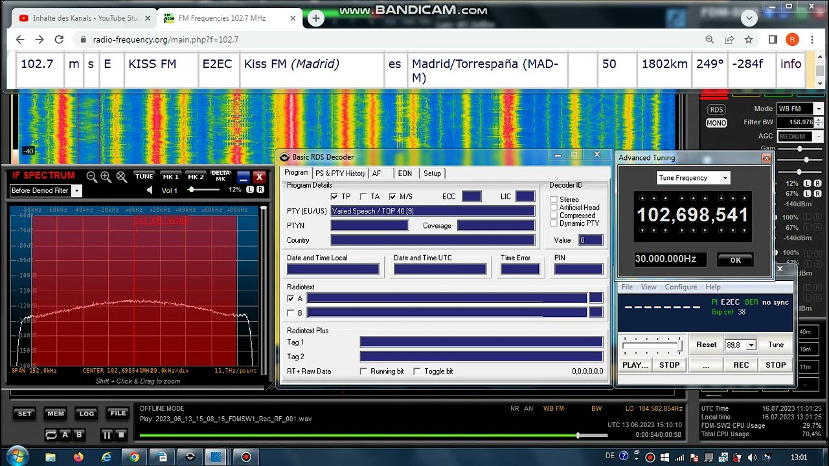Click OK in Advanced Tuning

pyautogui.click(x=735, y=260)
